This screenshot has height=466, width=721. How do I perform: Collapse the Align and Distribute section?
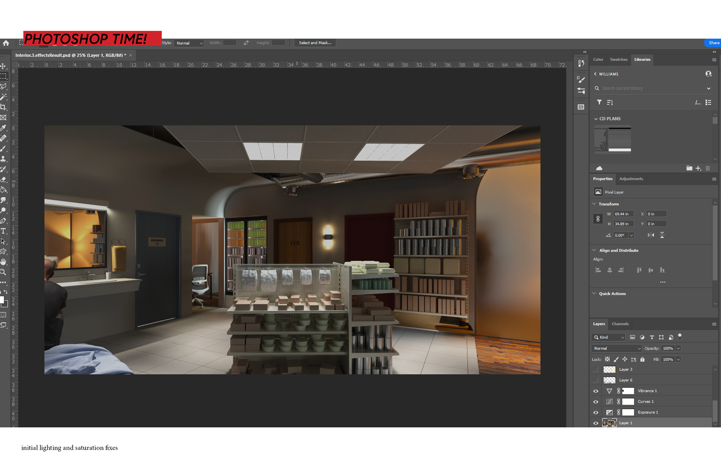(x=594, y=250)
